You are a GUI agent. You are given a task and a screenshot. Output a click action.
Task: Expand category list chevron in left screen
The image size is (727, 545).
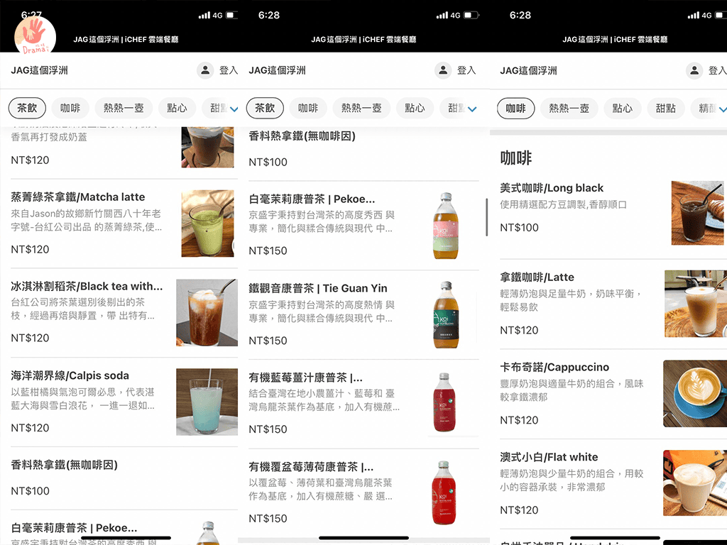click(234, 109)
